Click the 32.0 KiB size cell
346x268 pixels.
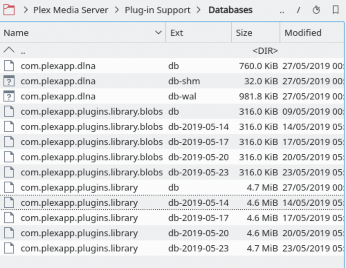tap(261, 81)
